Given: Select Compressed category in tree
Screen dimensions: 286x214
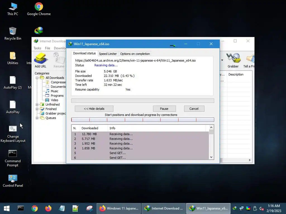Looking at the screenshot, I should pyautogui.click(x=56, y=82).
